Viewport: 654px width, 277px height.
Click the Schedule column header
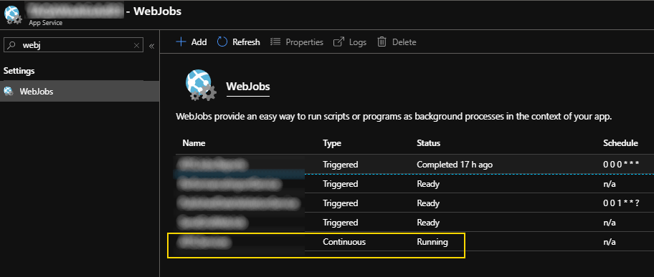tap(620, 143)
